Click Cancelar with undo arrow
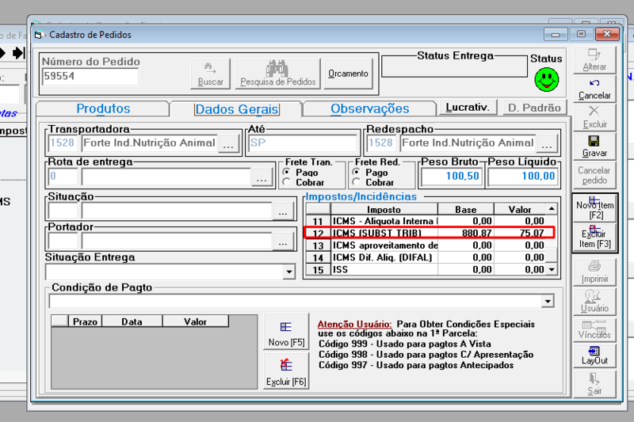634x422 pixels. pyautogui.click(x=594, y=89)
